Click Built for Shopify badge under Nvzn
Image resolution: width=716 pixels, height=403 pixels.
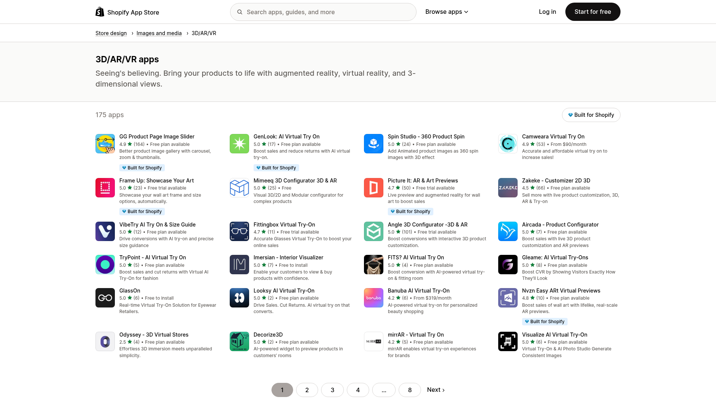(x=545, y=322)
